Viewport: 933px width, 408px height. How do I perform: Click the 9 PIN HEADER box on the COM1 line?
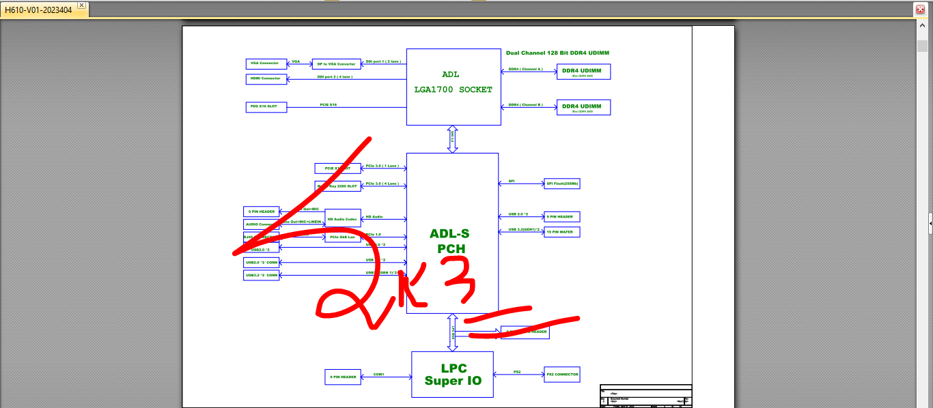tap(343, 377)
